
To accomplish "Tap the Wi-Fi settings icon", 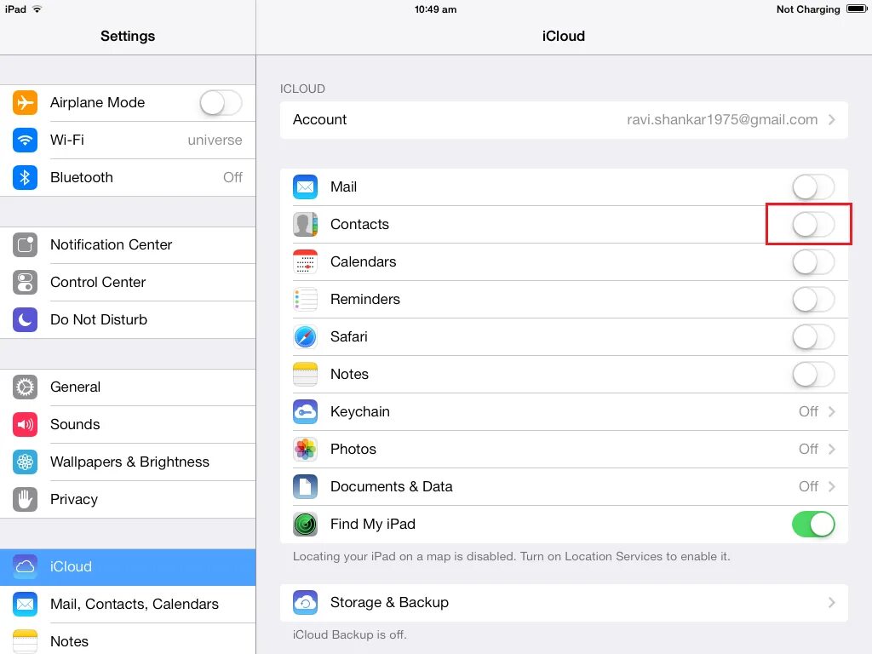I will pos(25,140).
